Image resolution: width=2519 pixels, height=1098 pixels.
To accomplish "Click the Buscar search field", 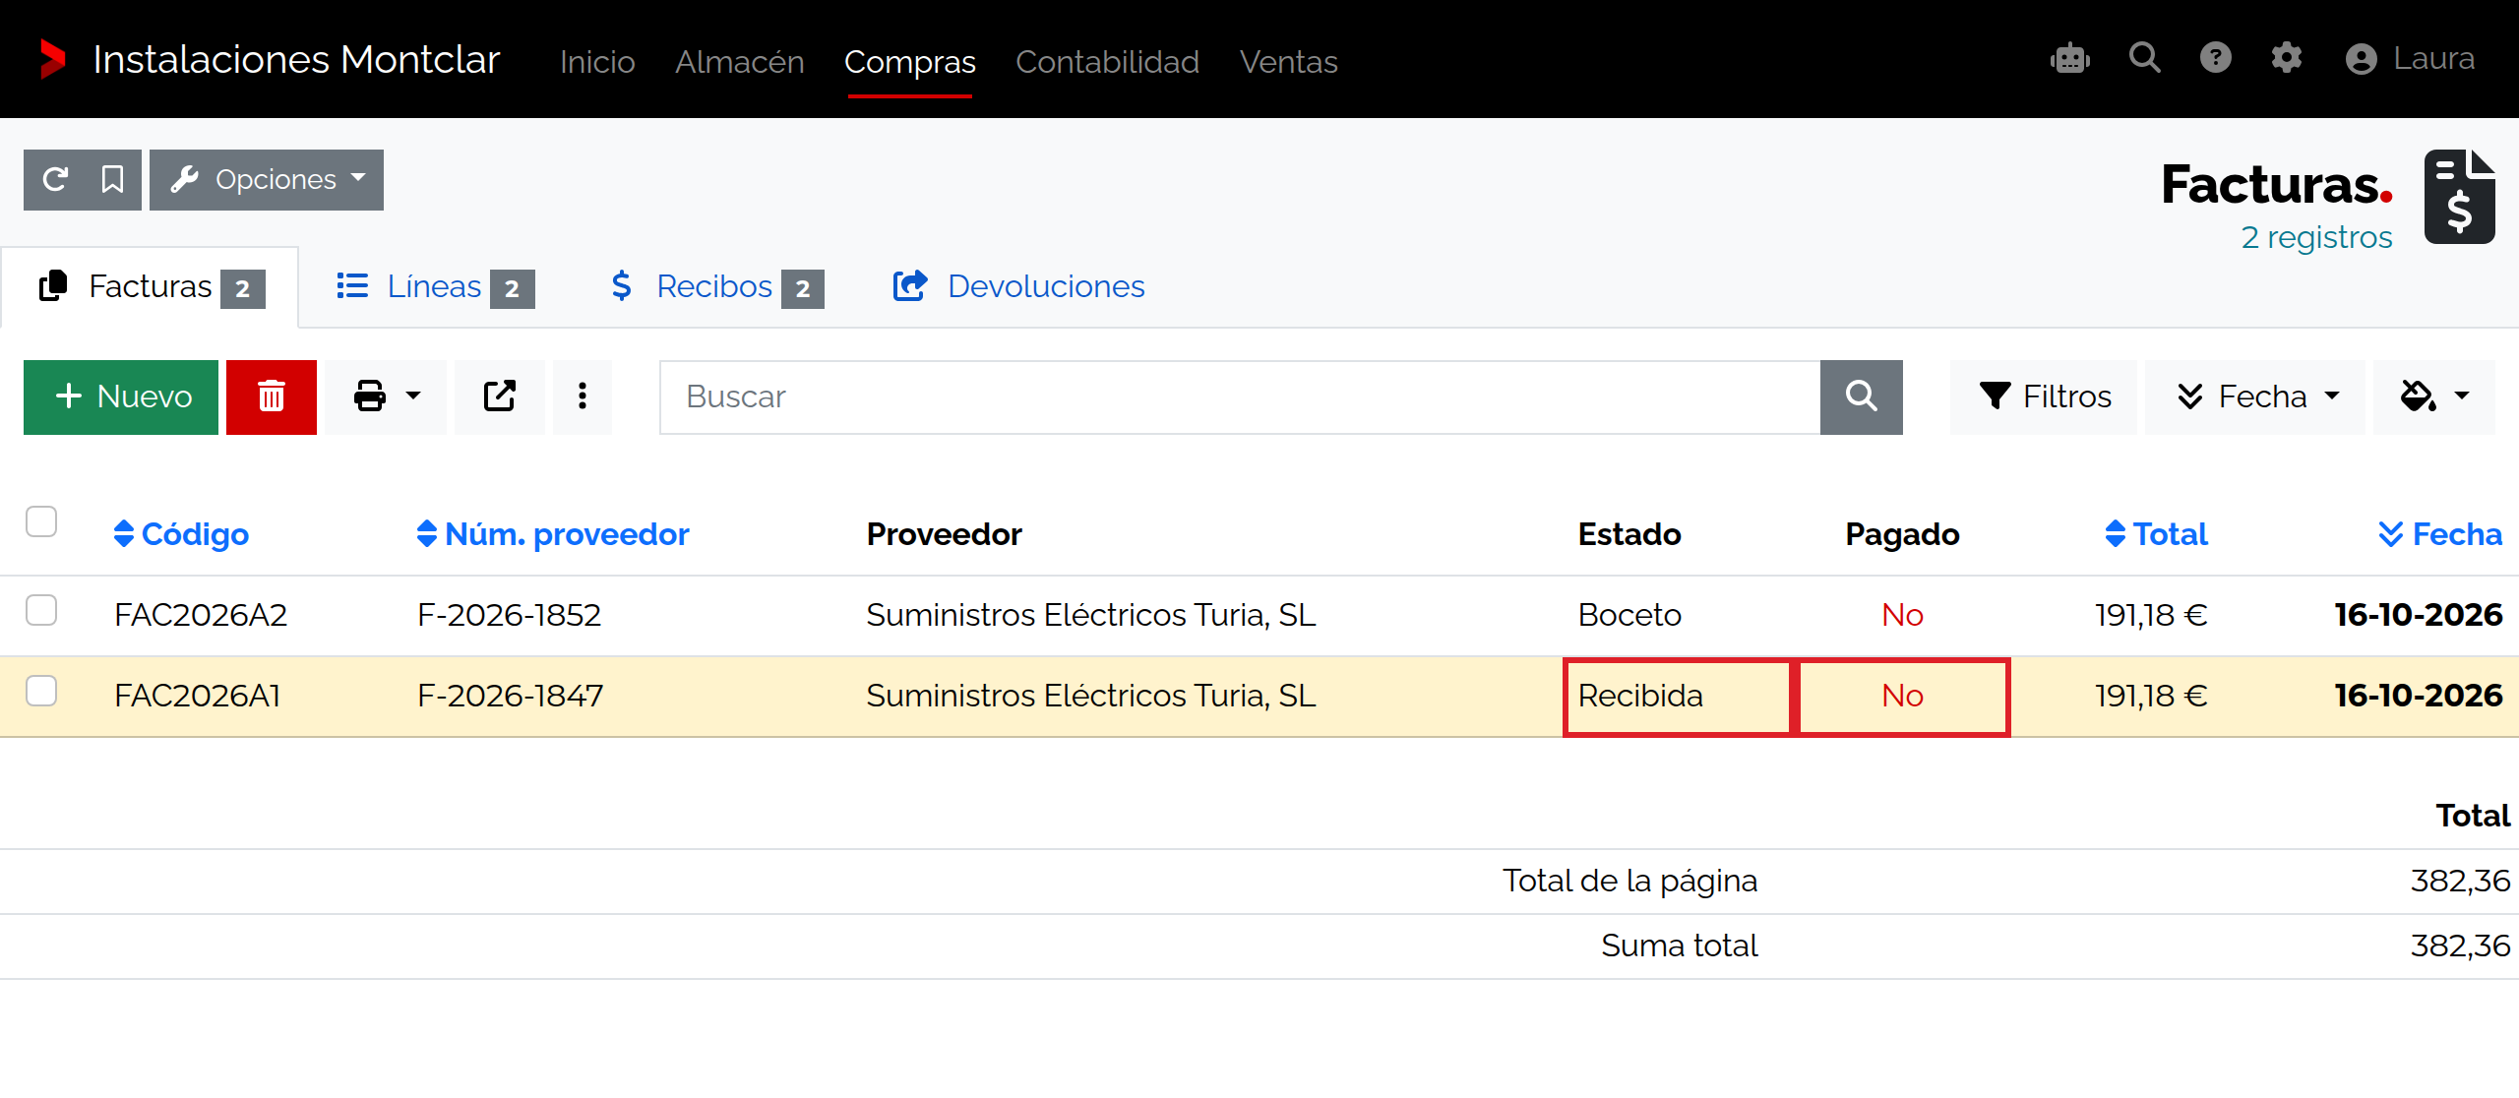I will coord(1240,396).
